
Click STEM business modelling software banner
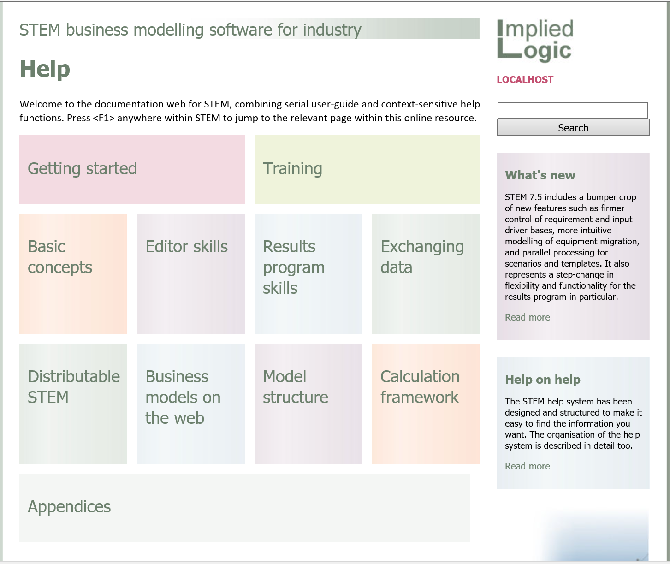(249, 30)
